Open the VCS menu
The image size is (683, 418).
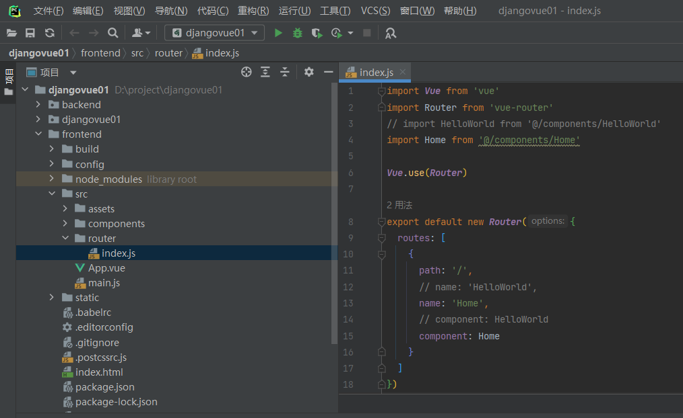[375, 11]
